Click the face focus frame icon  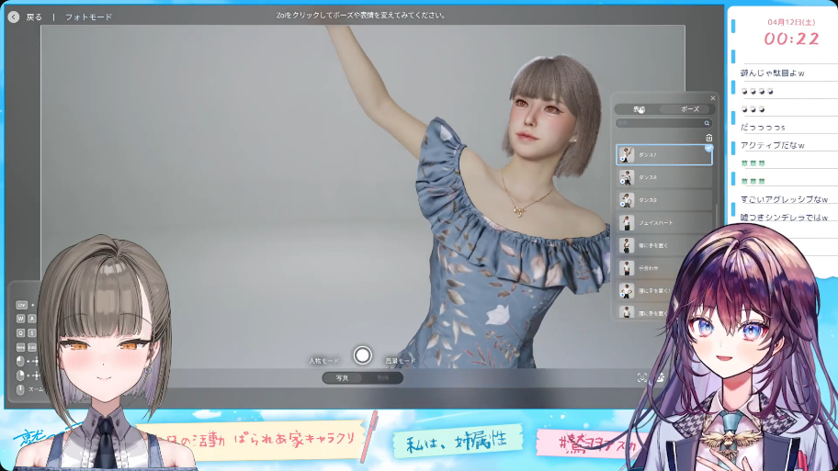tap(641, 377)
